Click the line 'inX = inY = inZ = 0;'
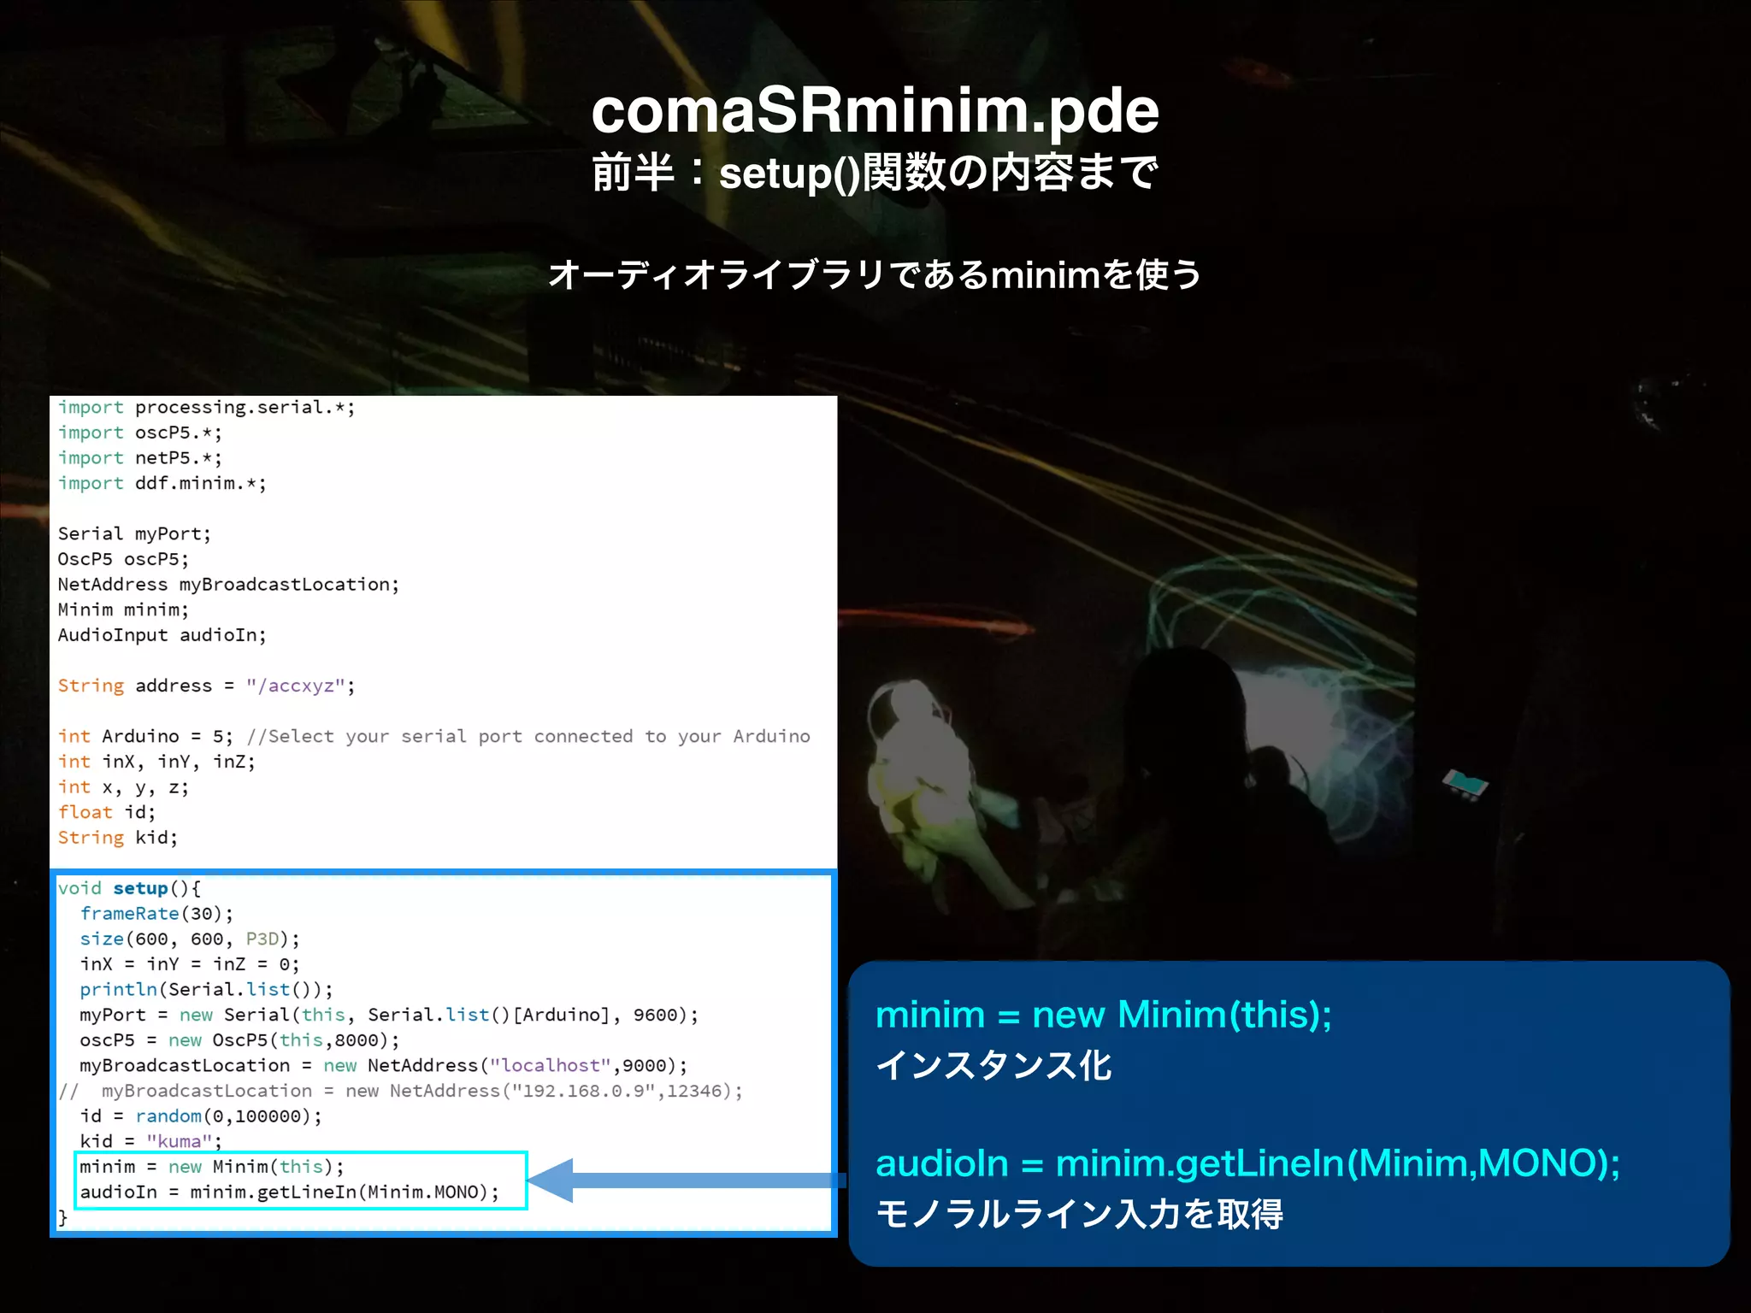This screenshot has height=1313, width=1751. click(x=190, y=964)
